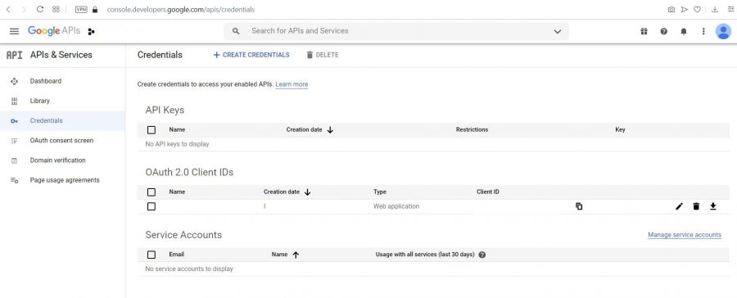Click Manage service accounts link
Screen dimensions: 737x298
685,234
